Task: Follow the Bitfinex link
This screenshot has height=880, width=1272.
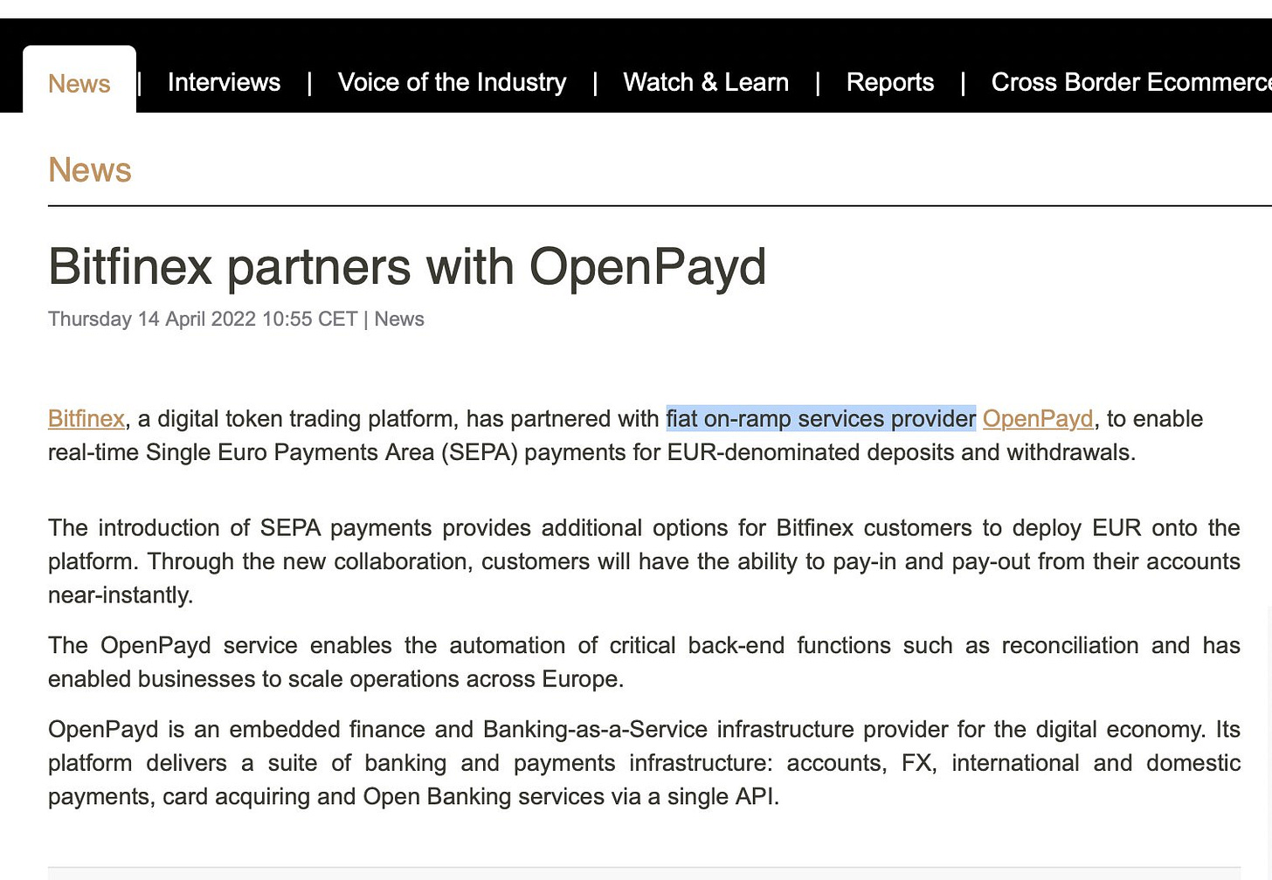Action: (86, 419)
